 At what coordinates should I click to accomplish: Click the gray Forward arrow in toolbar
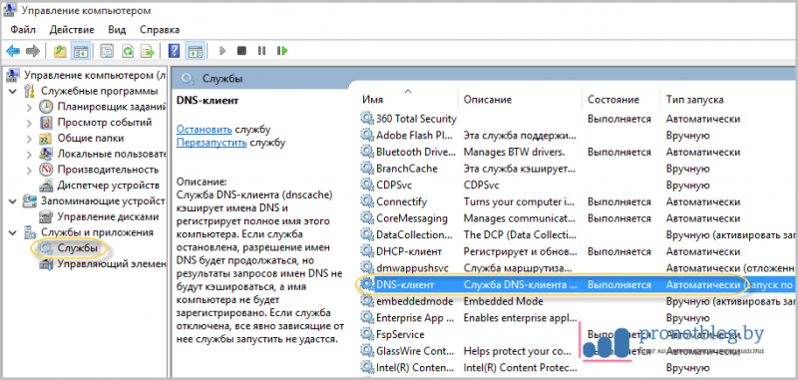pyautogui.click(x=33, y=51)
